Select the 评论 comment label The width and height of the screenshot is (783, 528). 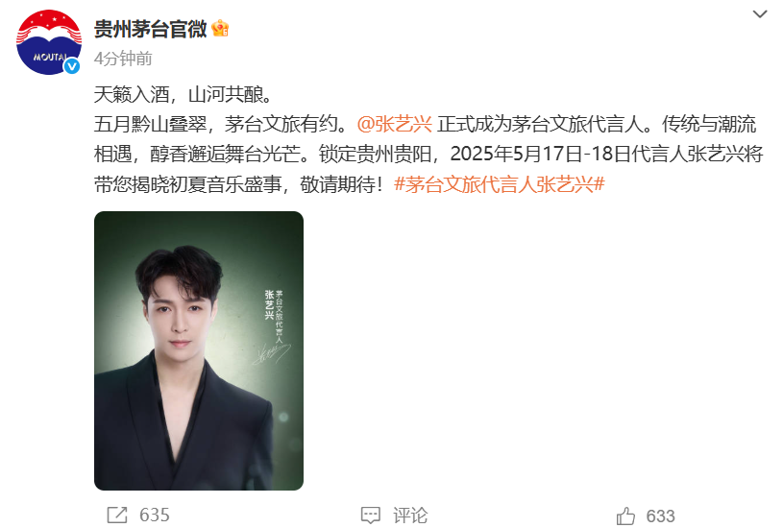pos(410,516)
